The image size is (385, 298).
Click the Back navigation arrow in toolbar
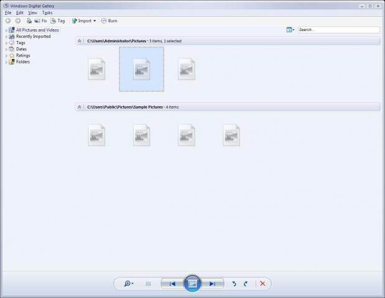point(8,21)
